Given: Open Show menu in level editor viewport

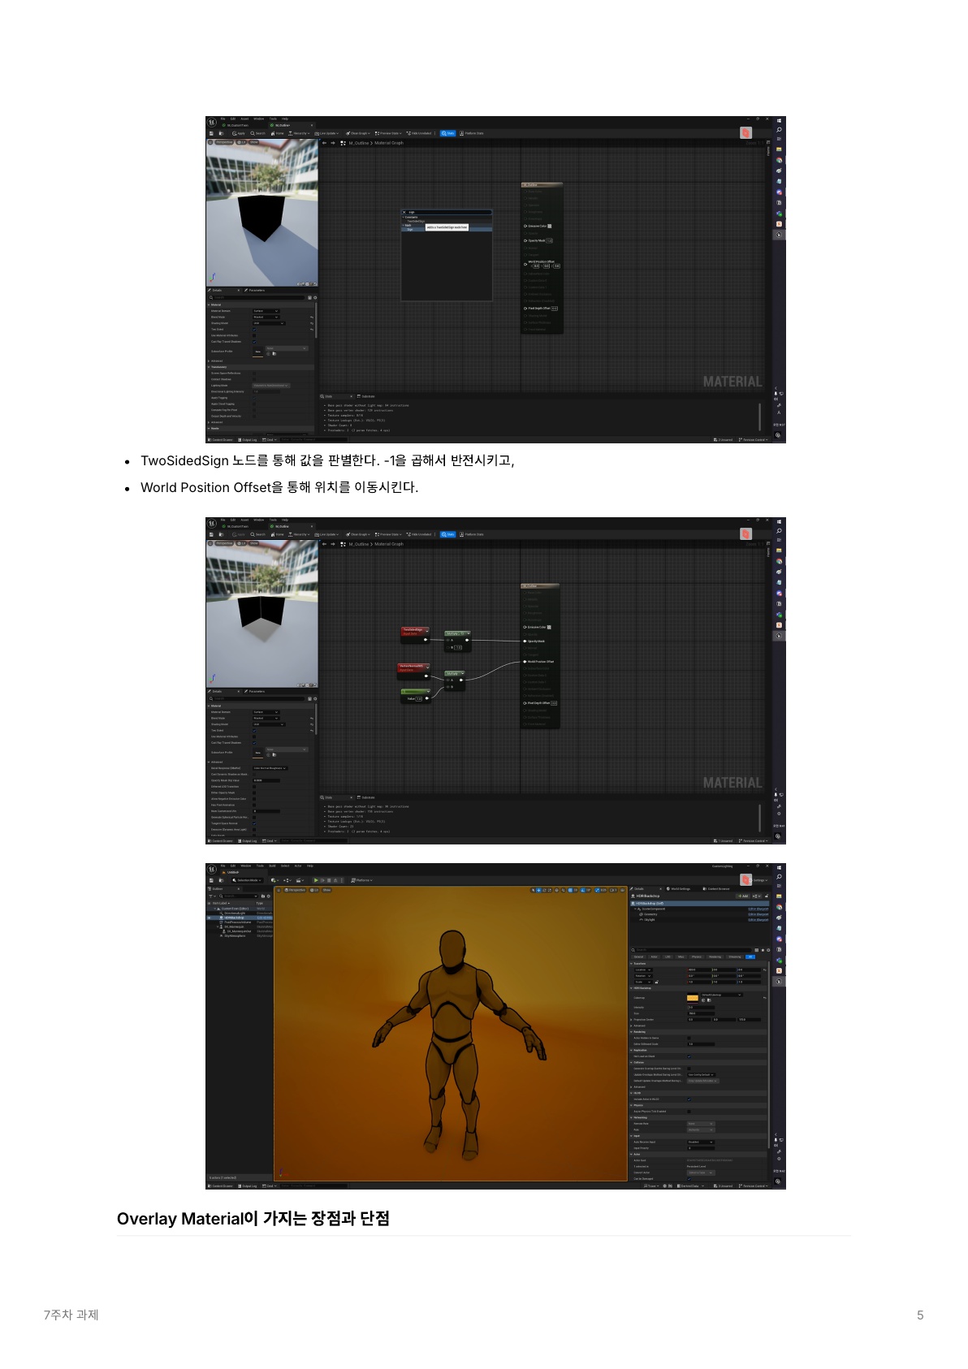Looking at the screenshot, I should point(326,890).
